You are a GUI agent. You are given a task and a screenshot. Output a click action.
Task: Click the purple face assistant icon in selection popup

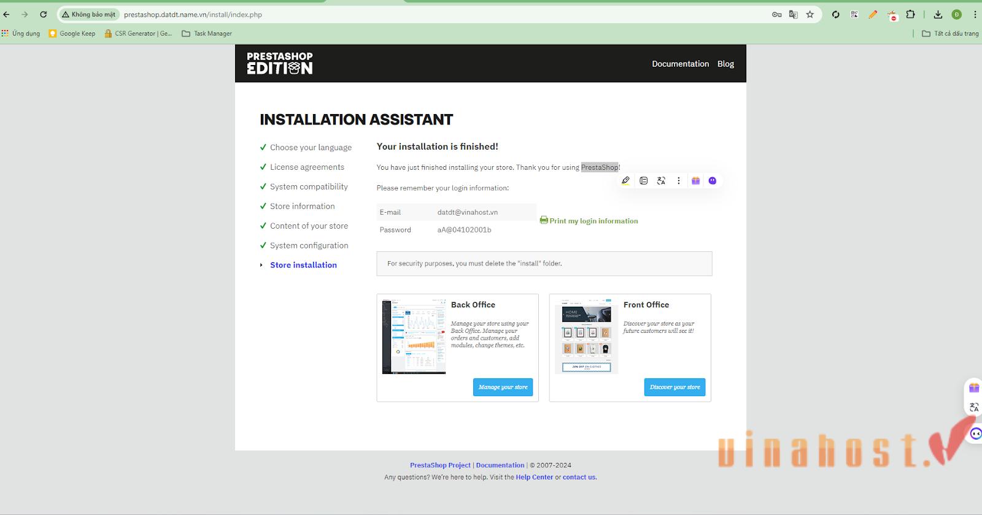tap(713, 180)
